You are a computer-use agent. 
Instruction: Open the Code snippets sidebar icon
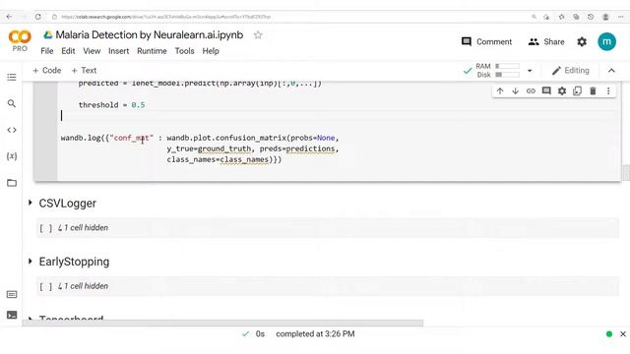12,130
